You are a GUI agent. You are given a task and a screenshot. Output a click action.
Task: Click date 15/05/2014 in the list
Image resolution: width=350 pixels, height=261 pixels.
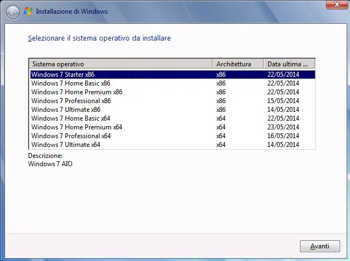[283, 101]
